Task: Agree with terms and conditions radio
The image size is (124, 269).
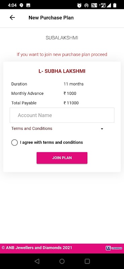Action: click(14, 142)
